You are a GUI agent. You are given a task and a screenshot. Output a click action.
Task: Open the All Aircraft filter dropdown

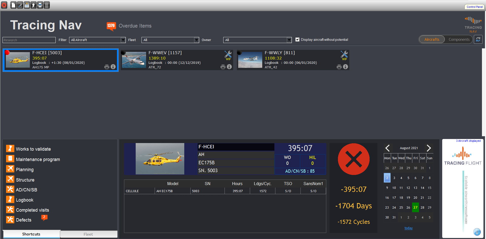(123, 40)
